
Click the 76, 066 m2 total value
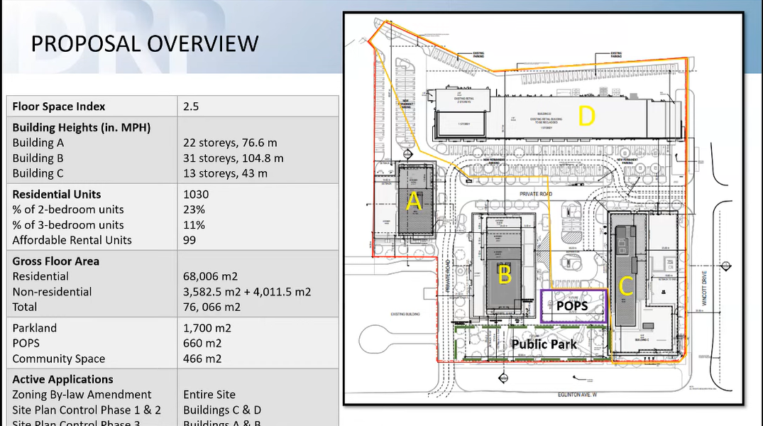point(212,307)
